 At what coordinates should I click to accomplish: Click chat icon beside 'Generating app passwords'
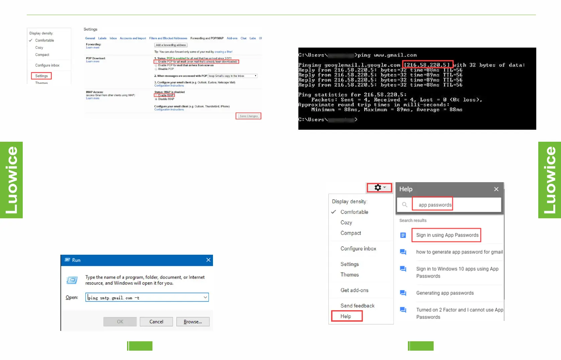(x=403, y=293)
